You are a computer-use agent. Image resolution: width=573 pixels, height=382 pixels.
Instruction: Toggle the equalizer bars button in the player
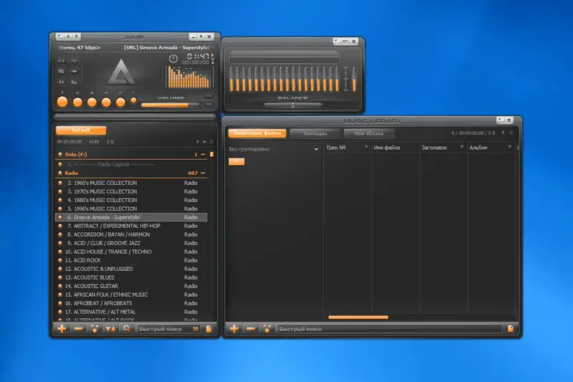(x=74, y=82)
